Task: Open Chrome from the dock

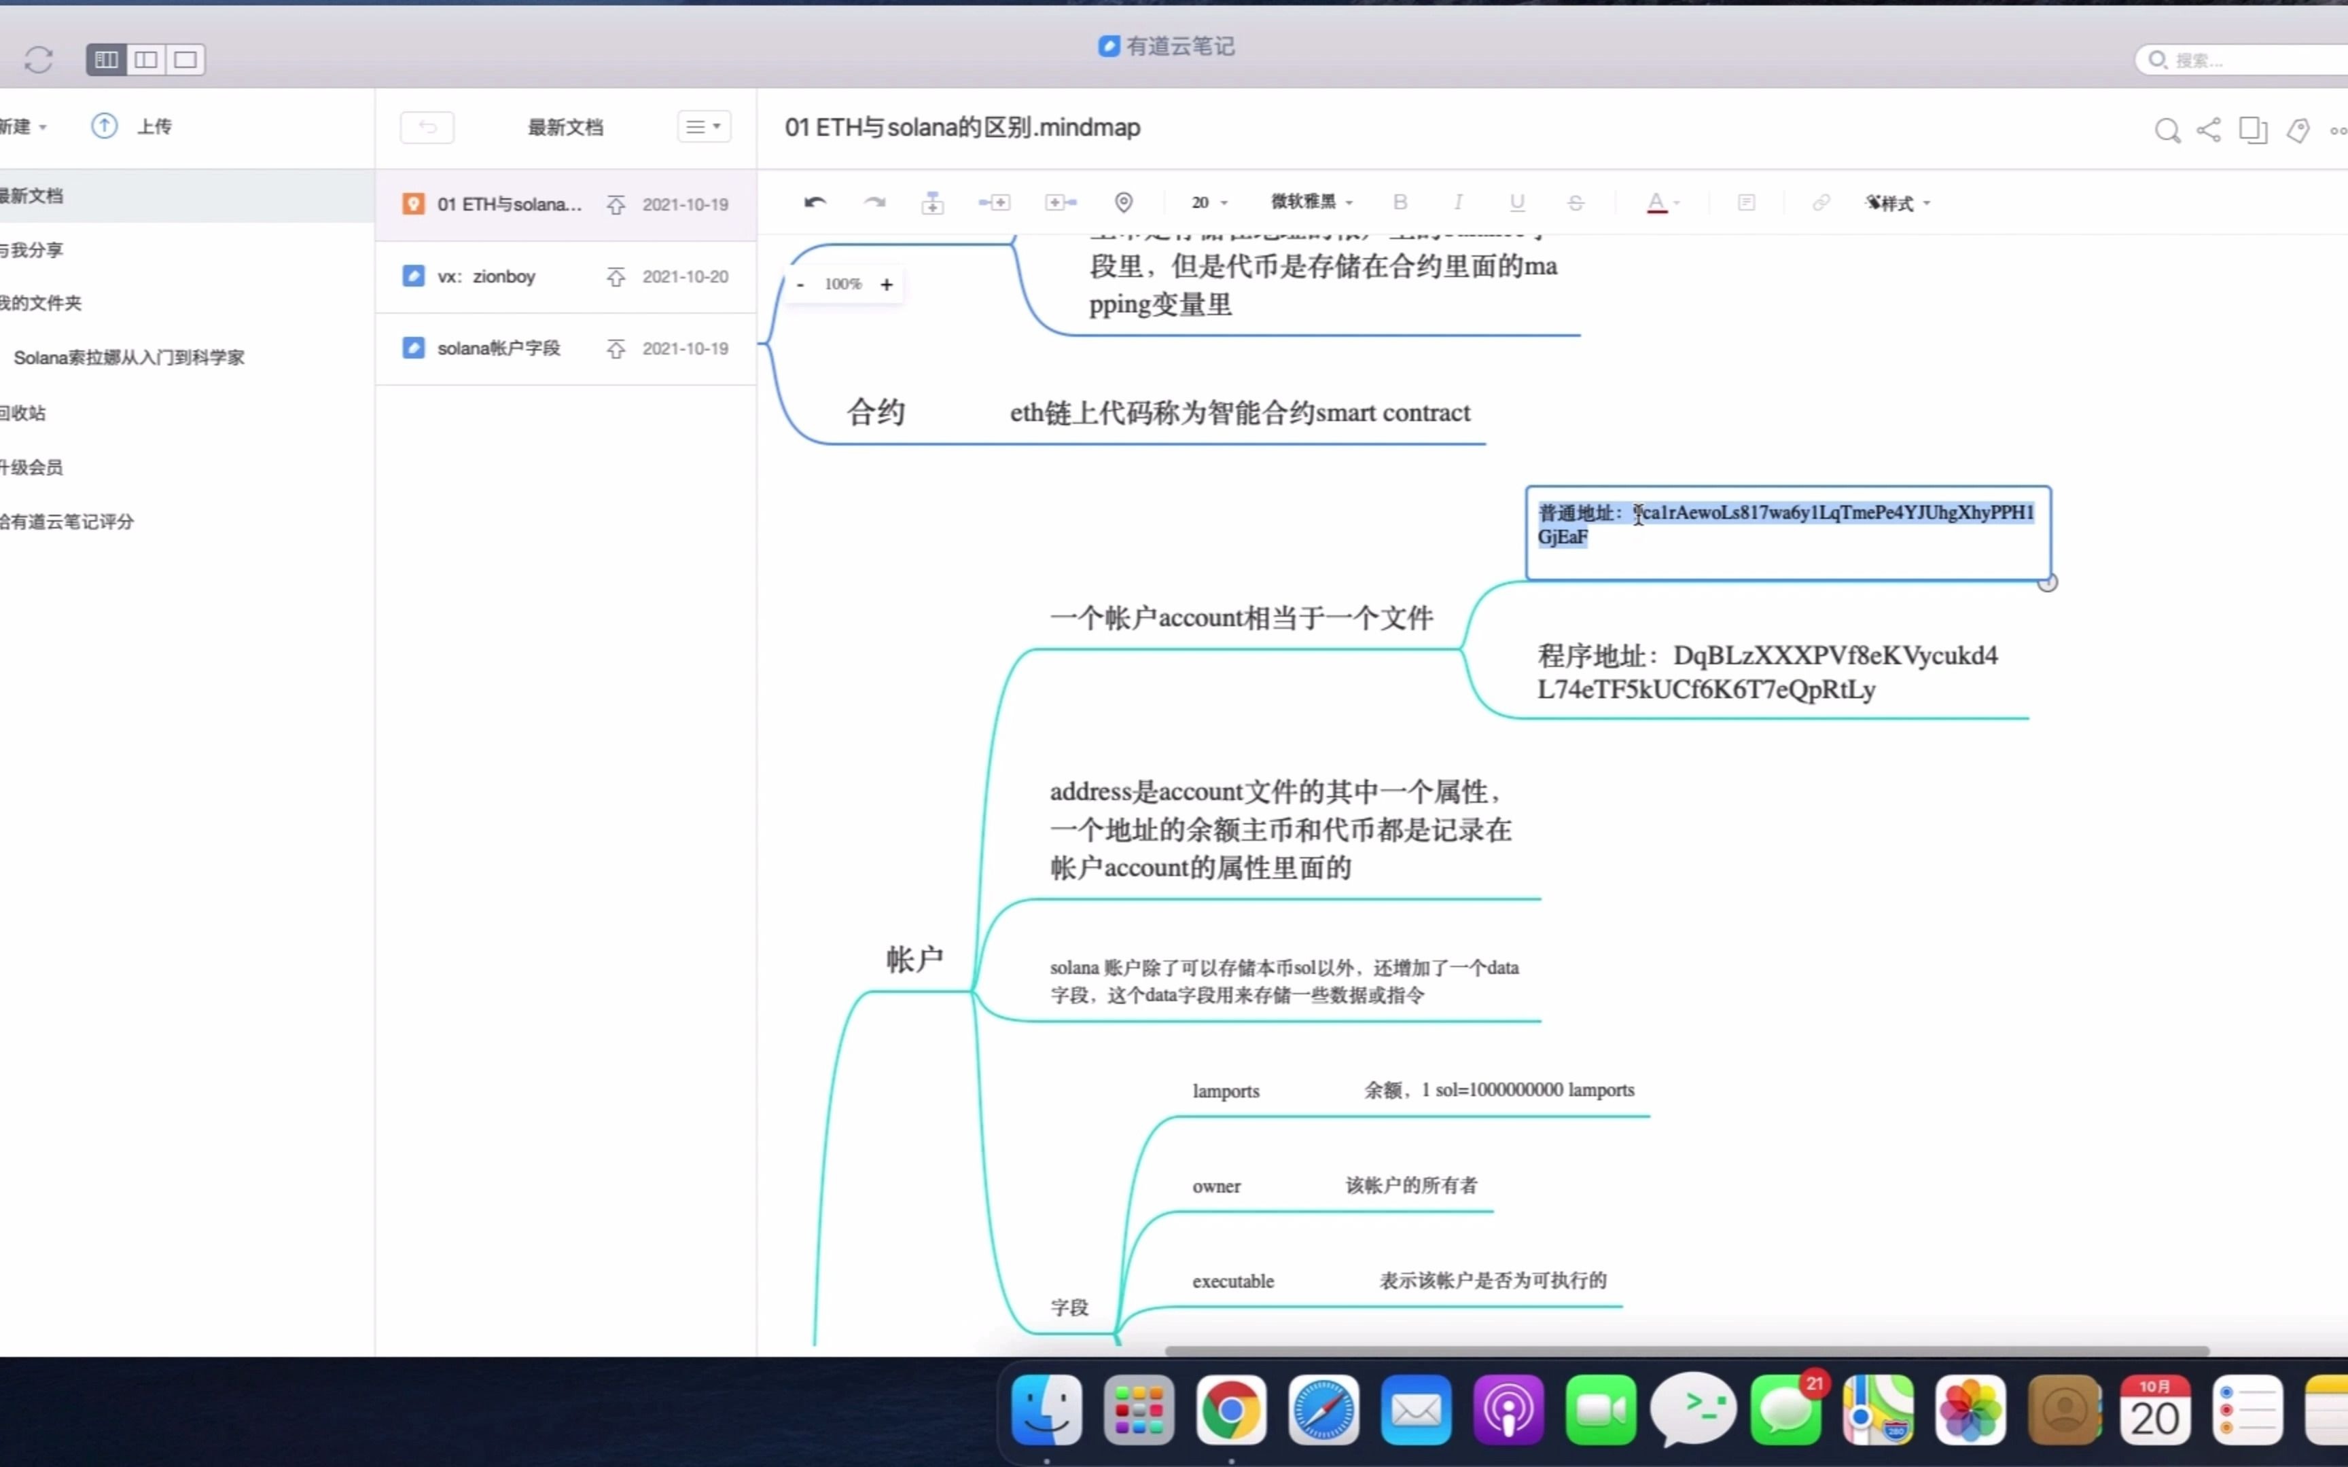Action: [x=1231, y=1410]
